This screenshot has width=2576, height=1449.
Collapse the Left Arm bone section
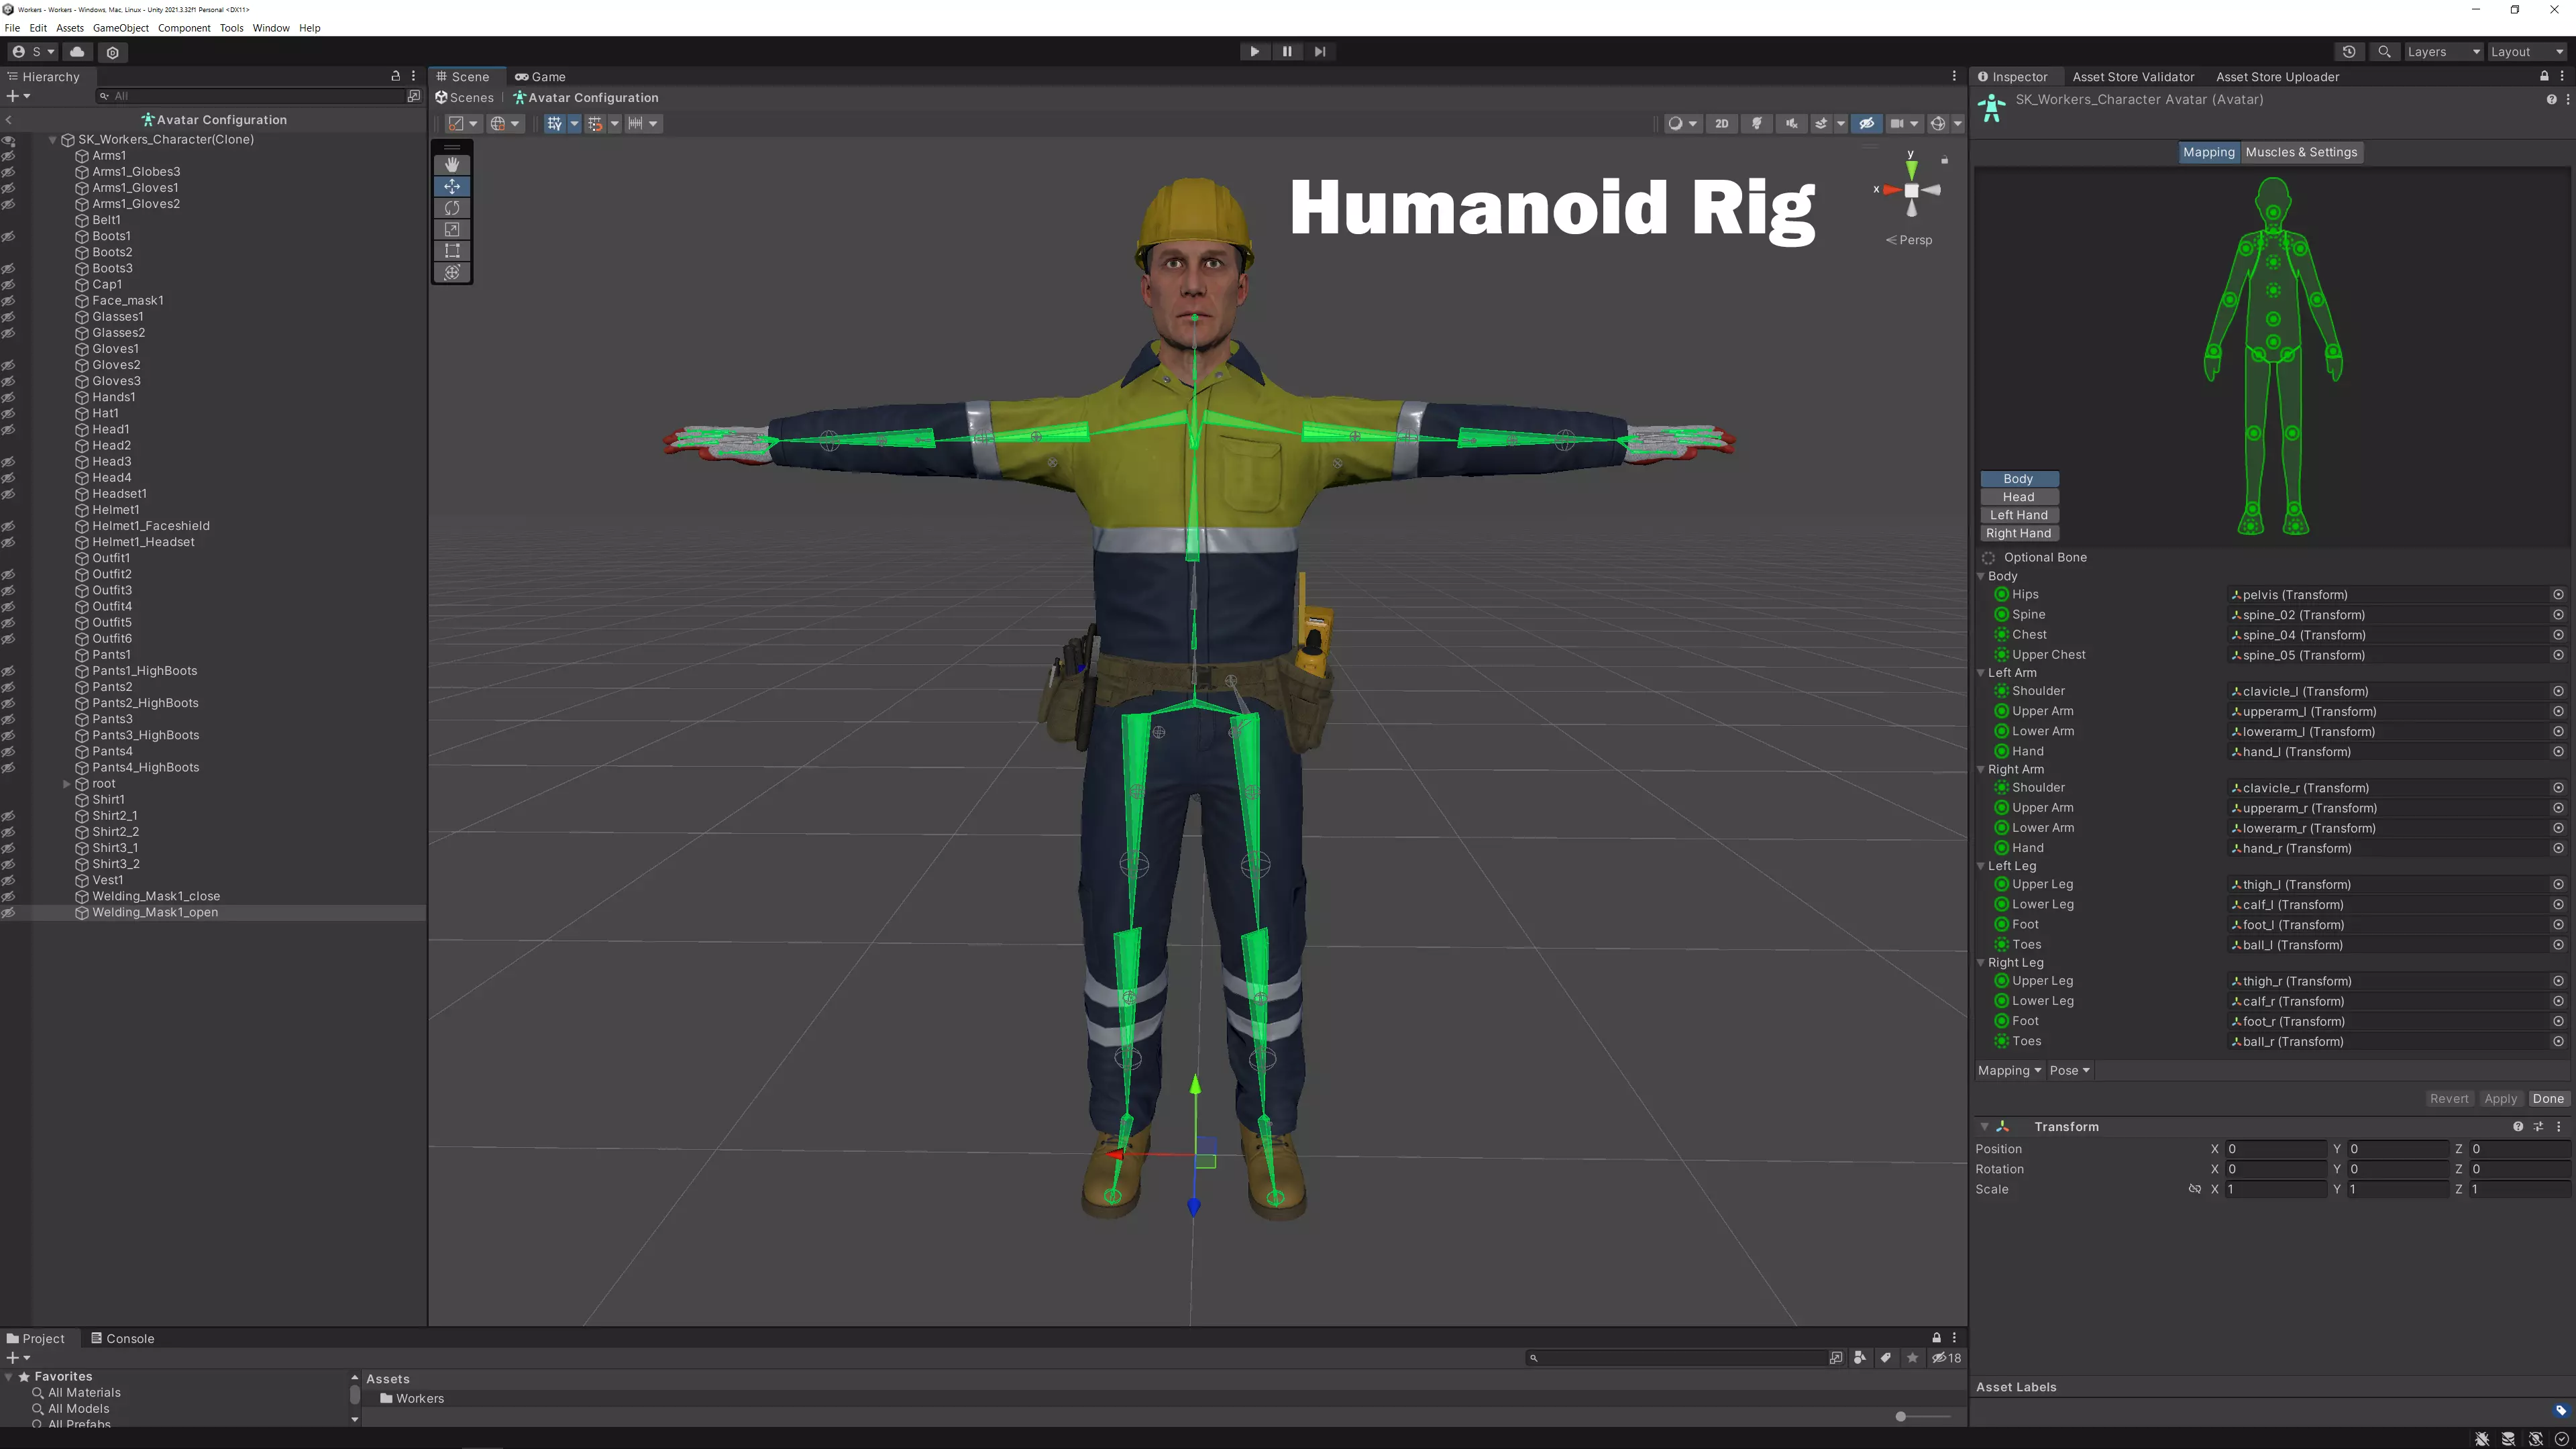(x=1981, y=674)
